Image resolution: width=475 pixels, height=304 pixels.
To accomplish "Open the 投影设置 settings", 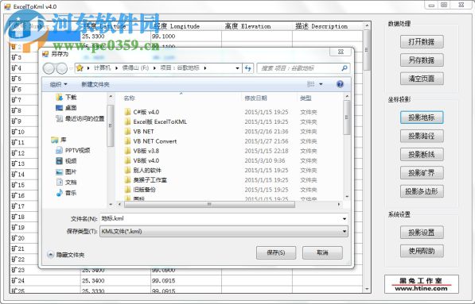I will click(x=422, y=233).
